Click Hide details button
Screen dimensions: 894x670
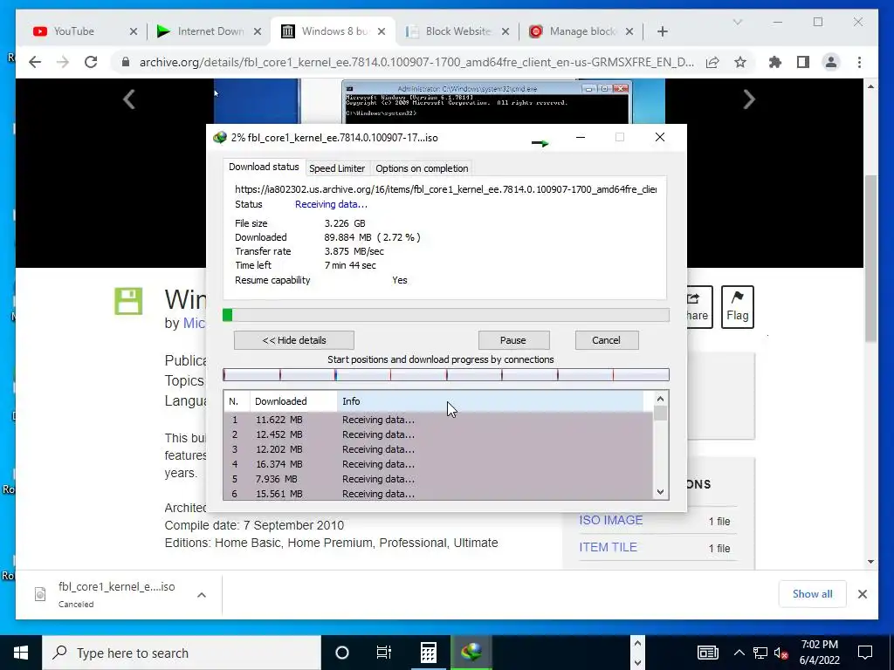point(293,340)
